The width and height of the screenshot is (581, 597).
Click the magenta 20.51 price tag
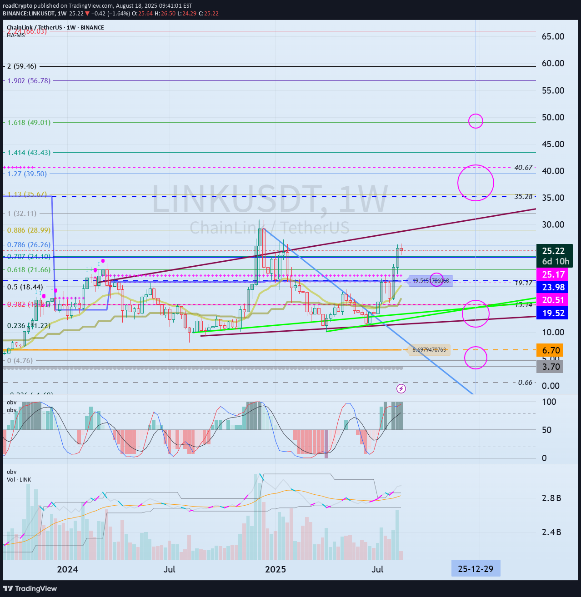click(552, 300)
